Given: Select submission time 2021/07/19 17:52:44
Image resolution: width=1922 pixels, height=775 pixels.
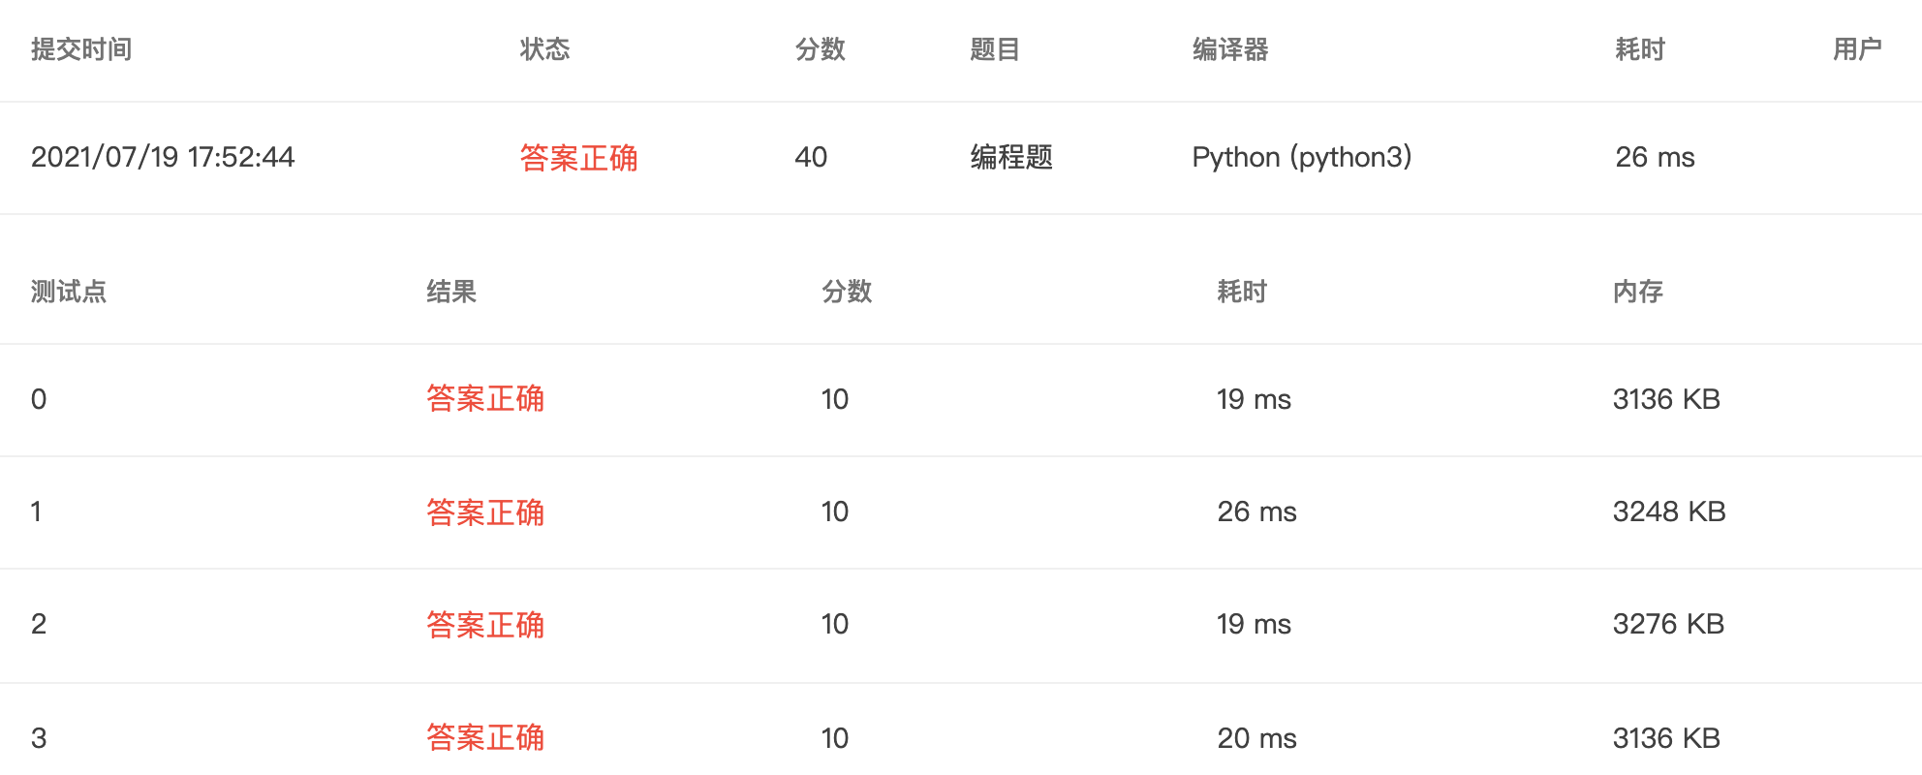Looking at the screenshot, I should (163, 157).
